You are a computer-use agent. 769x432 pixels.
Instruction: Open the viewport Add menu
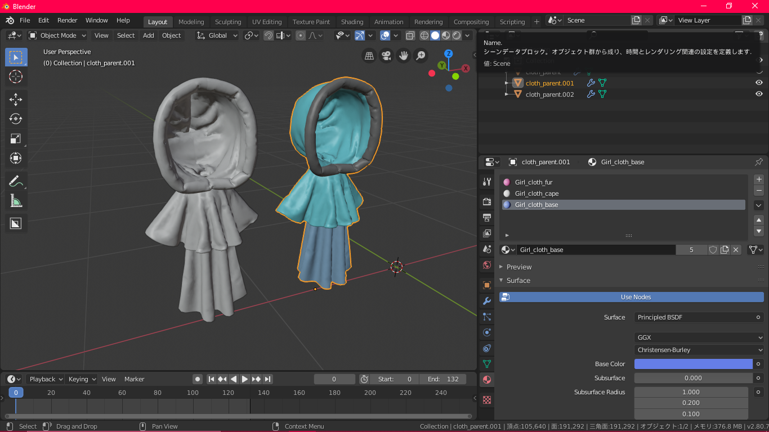point(149,35)
